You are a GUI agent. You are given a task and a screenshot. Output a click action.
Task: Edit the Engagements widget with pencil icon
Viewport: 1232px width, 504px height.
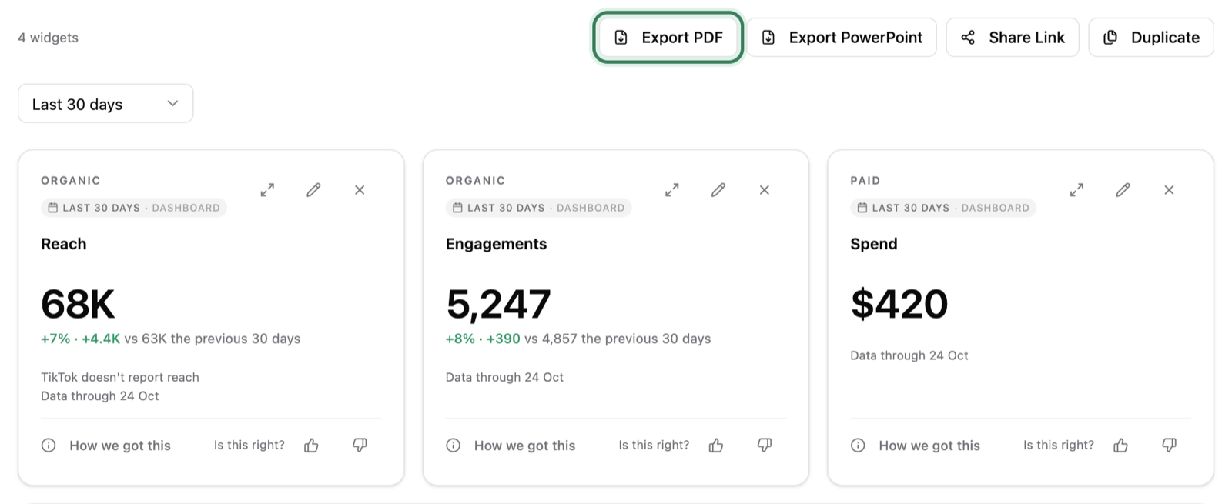point(718,190)
